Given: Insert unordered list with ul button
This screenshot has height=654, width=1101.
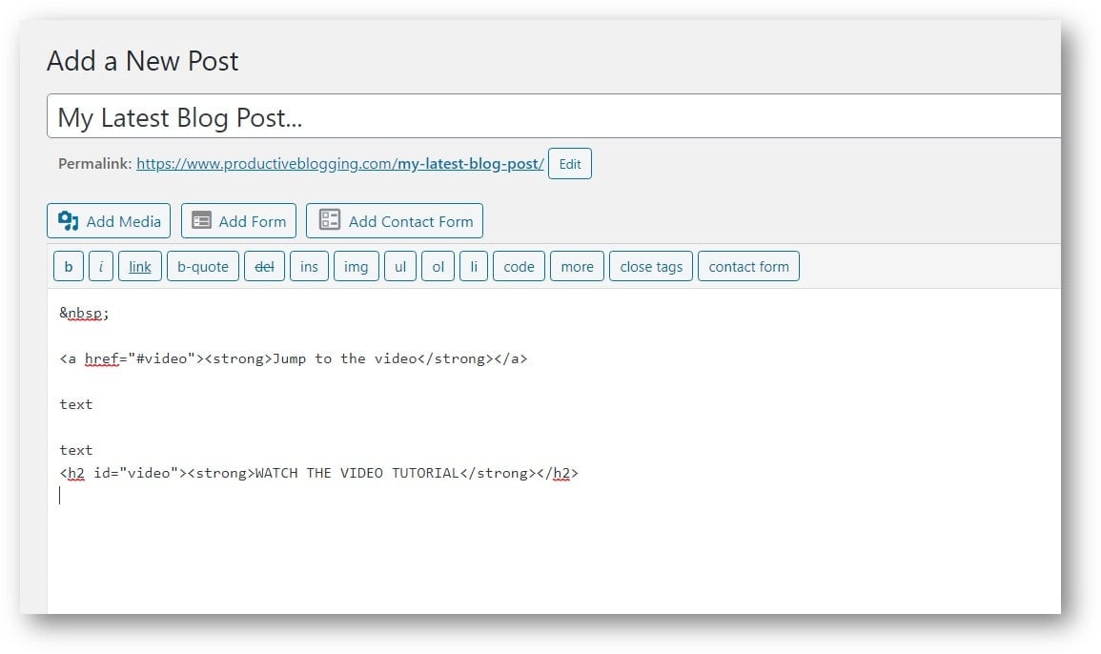Looking at the screenshot, I should [400, 266].
